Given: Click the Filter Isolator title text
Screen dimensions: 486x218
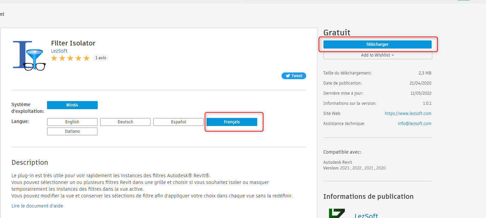Looking at the screenshot, I should coord(73,43).
